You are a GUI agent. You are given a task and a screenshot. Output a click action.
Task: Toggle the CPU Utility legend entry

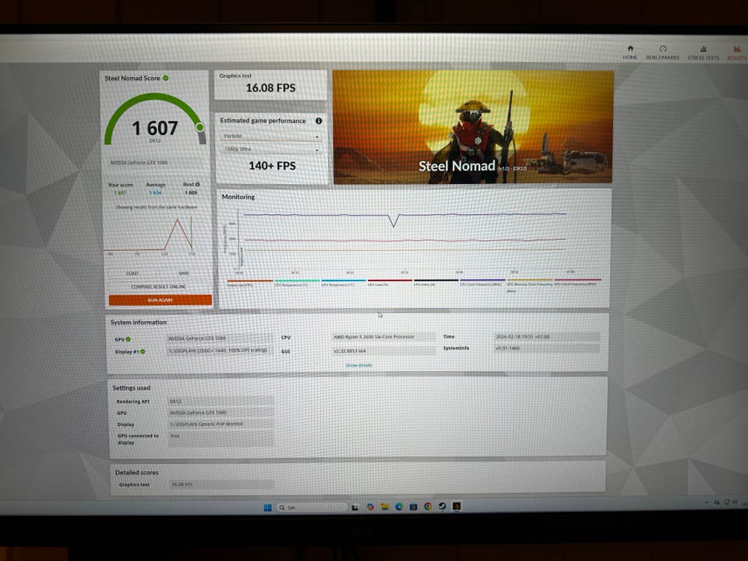pyautogui.click(x=435, y=283)
